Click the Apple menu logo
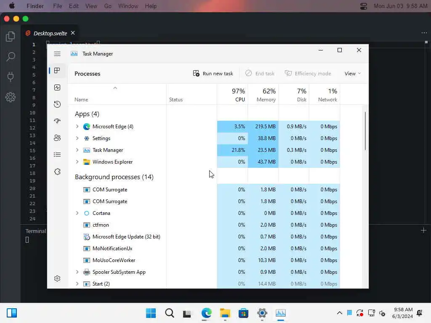 (x=12, y=6)
